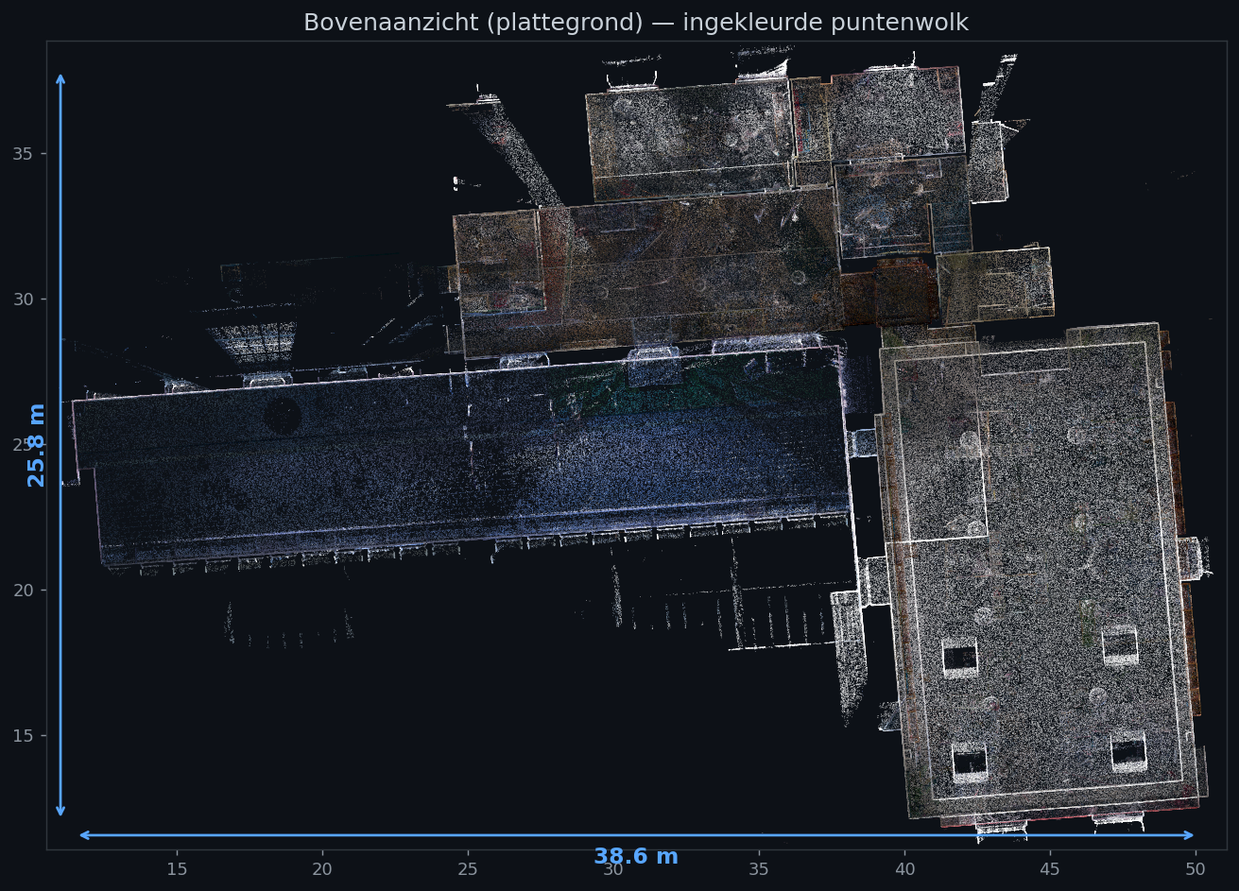Click y-axis tick label 15

pos(23,735)
